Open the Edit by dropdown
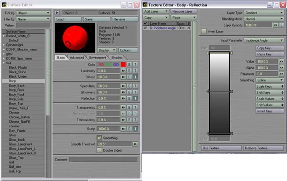The width and height of the screenshot is (287, 181). click(x=33, y=13)
